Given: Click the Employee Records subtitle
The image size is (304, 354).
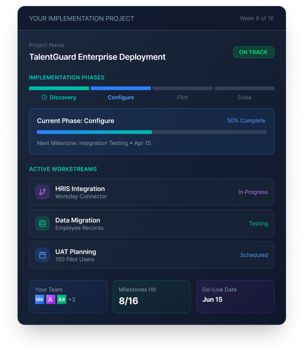Looking at the screenshot, I should [80, 228].
